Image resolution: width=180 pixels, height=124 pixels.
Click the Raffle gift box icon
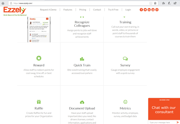tap(39, 102)
